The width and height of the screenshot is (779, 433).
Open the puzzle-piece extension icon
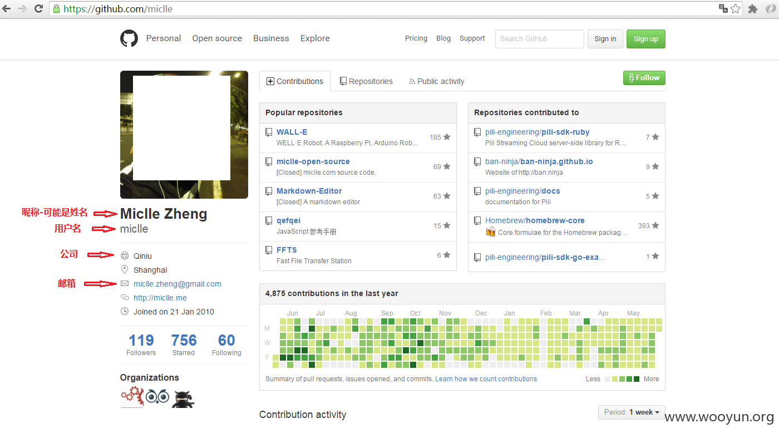point(753,9)
